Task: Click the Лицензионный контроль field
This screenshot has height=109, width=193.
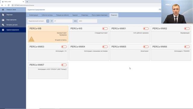Action: pyautogui.click(x=37, y=21)
